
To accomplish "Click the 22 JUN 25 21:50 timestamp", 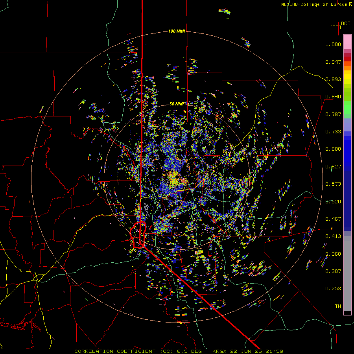I will (x=257, y=351).
